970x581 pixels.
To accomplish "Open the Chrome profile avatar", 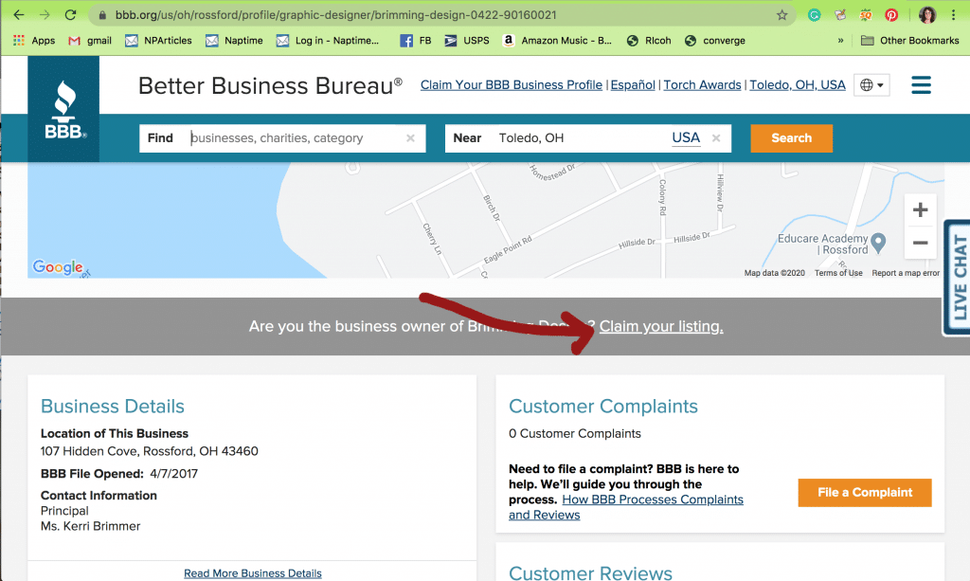I will pos(926,15).
